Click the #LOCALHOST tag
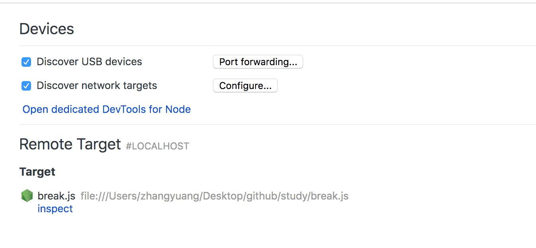The image size is (536, 248). pos(157,146)
